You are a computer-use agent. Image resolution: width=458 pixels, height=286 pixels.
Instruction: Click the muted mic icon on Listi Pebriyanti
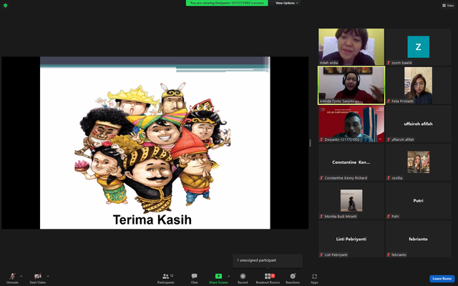321,255
